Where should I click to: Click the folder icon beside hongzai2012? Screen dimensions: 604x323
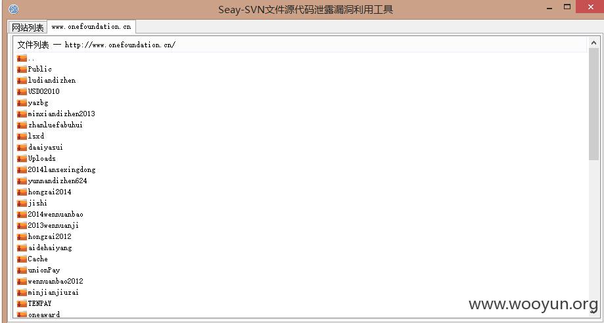(x=22, y=237)
